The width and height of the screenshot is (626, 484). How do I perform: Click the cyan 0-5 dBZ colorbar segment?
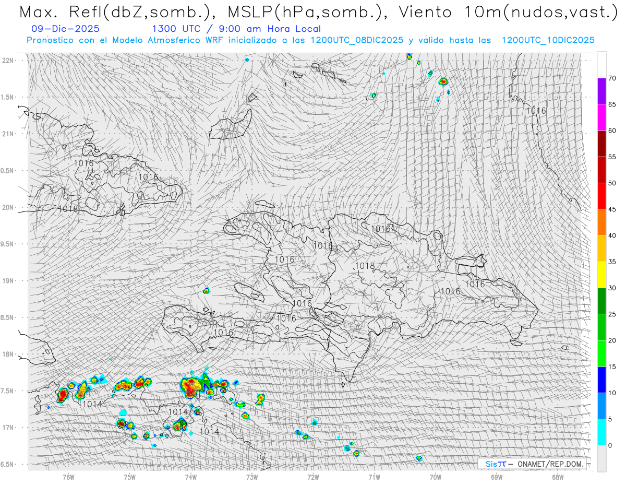pos(601,432)
